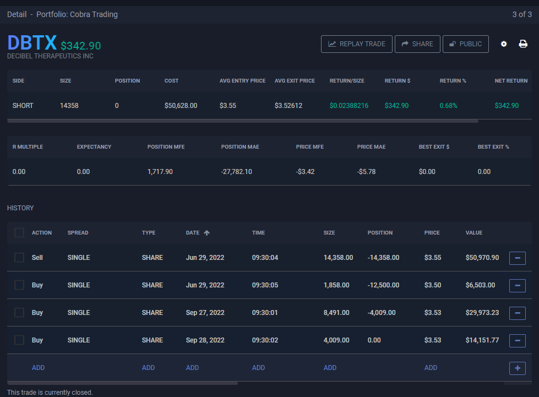Delete the Sep 28 Buy execution
The width and height of the screenshot is (539, 397).
[x=517, y=340]
